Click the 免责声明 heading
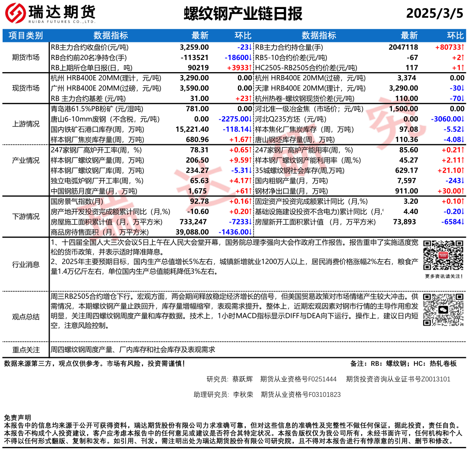This screenshot has width=468, height=450. point(17,418)
